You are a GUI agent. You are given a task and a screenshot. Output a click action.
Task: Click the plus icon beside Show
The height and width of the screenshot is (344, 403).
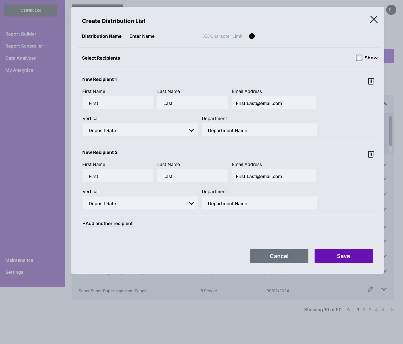pyautogui.click(x=359, y=58)
